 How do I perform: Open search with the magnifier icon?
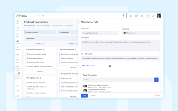tap(43, 16)
